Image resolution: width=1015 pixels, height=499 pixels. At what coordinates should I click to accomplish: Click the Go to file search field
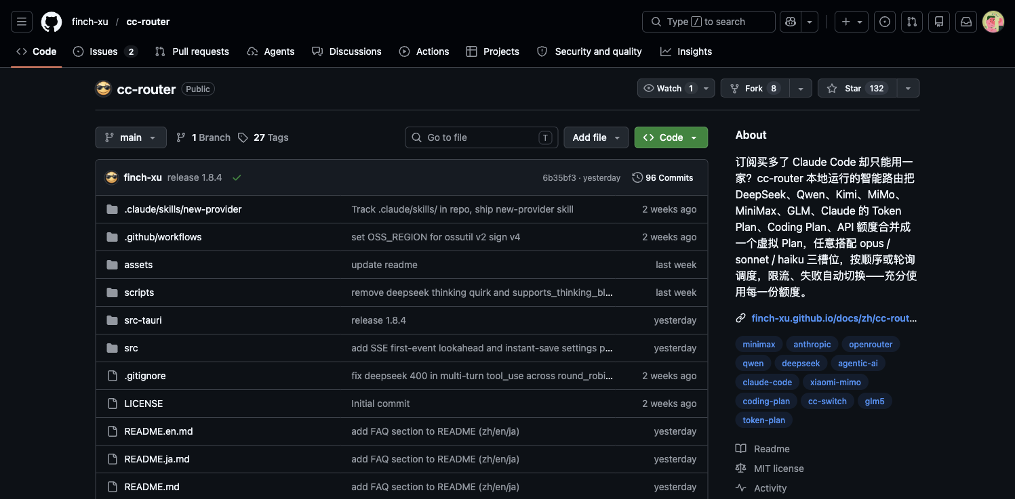click(481, 137)
